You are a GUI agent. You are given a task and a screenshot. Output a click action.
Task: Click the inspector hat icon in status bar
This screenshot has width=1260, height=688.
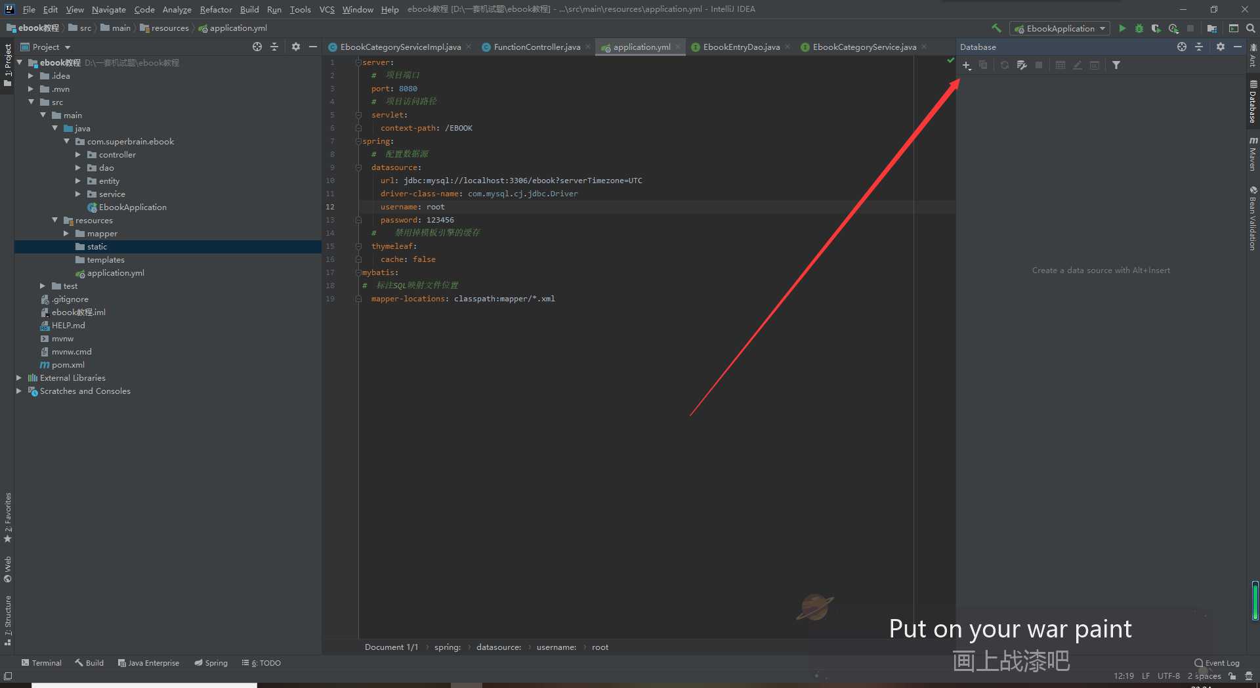click(1249, 676)
